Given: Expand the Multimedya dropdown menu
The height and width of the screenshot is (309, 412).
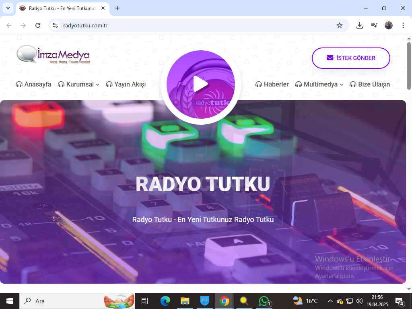Looking at the screenshot, I should click(319, 84).
